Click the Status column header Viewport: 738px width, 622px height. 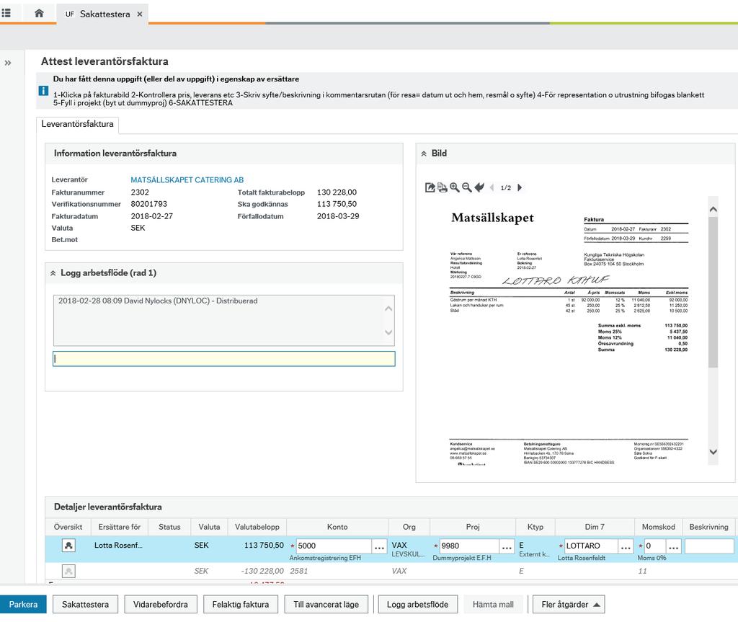(x=169, y=527)
